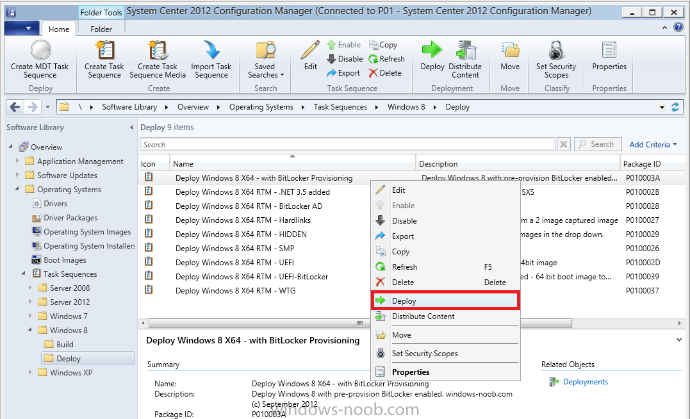Click Import Task Sequence icon
This screenshot has height=419, width=690.
[211, 50]
